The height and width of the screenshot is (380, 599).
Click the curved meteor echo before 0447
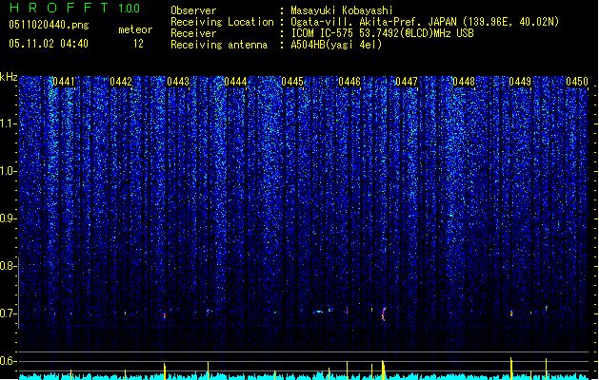point(384,314)
